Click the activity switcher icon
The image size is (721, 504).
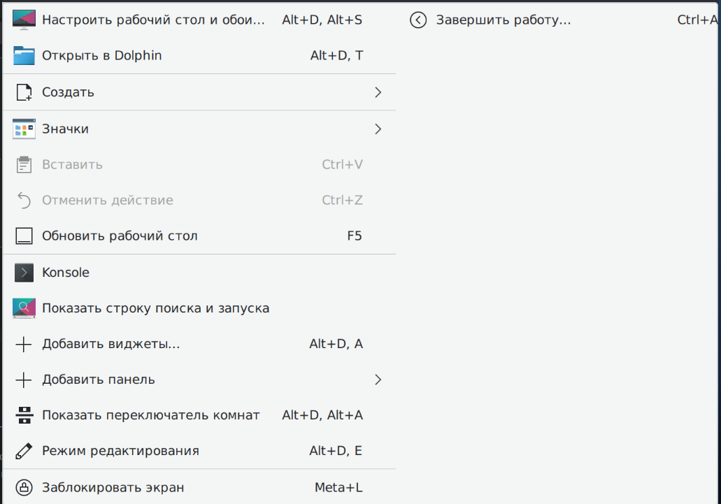(24, 415)
